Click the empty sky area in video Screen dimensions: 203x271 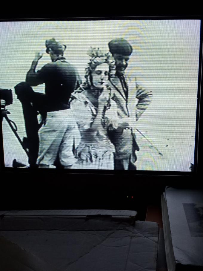[170, 54]
